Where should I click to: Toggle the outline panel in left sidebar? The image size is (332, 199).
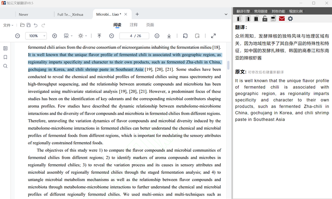coord(5,48)
